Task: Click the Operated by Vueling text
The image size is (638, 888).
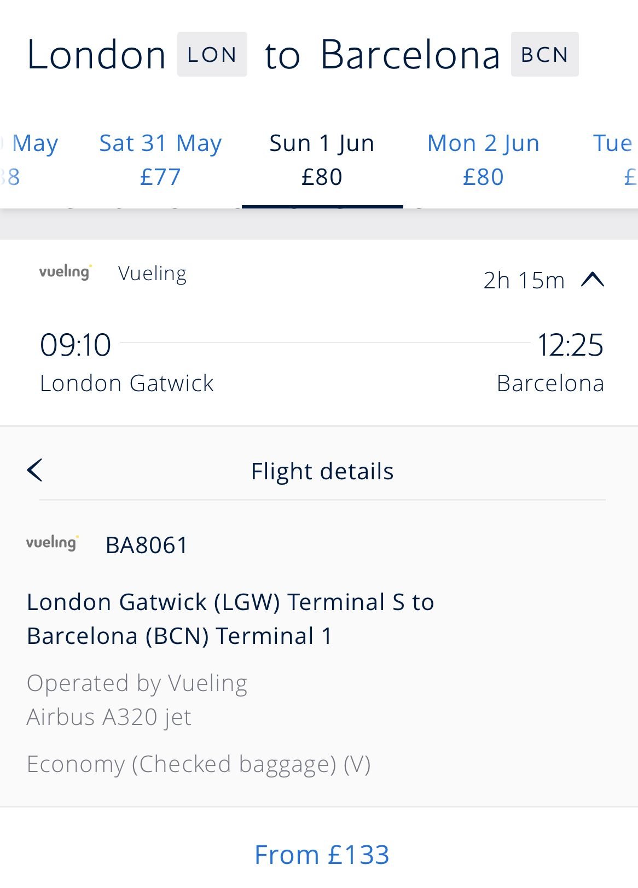Action: (x=137, y=683)
